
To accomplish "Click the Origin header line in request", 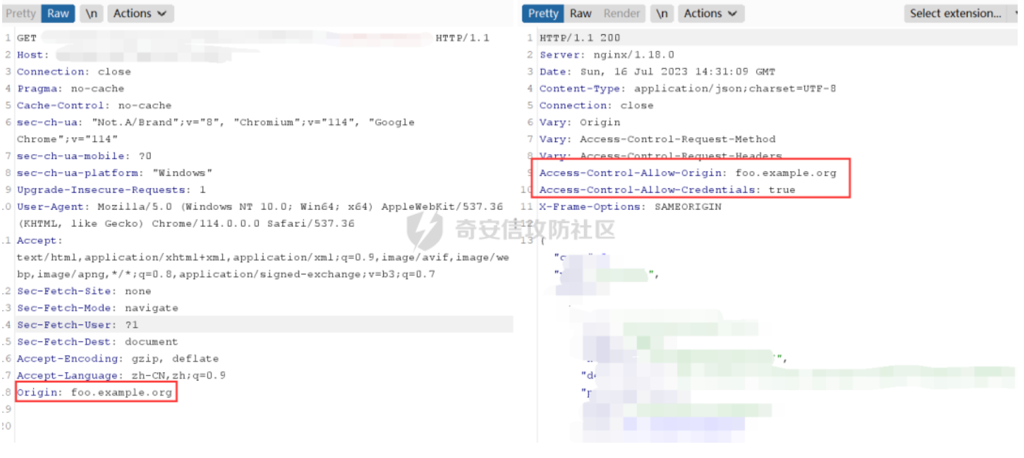I will (94, 393).
